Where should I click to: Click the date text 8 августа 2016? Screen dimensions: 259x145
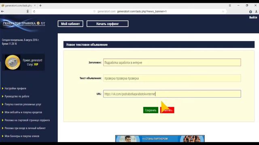click(32, 40)
